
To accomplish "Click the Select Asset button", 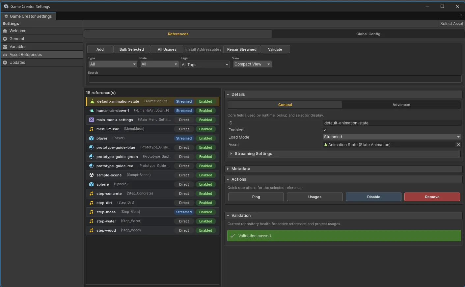I will pos(451,24).
